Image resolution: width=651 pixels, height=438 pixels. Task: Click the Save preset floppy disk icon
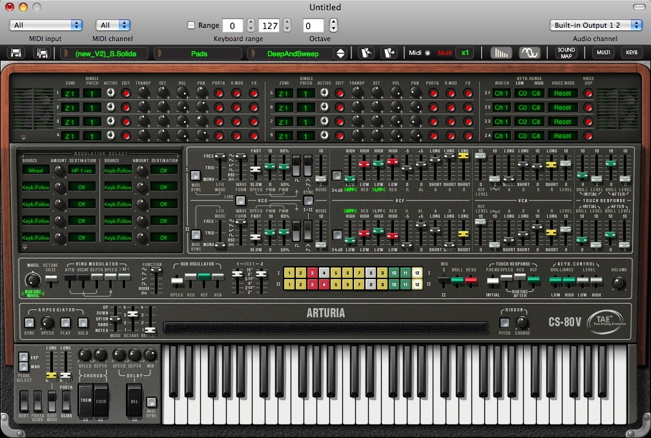pos(16,53)
